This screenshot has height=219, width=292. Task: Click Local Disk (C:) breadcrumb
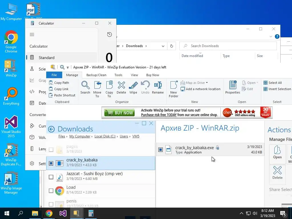[105, 136]
